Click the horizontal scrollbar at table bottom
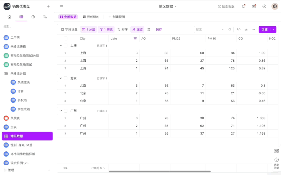This screenshot has width=281, height=175. pos(159,171)
